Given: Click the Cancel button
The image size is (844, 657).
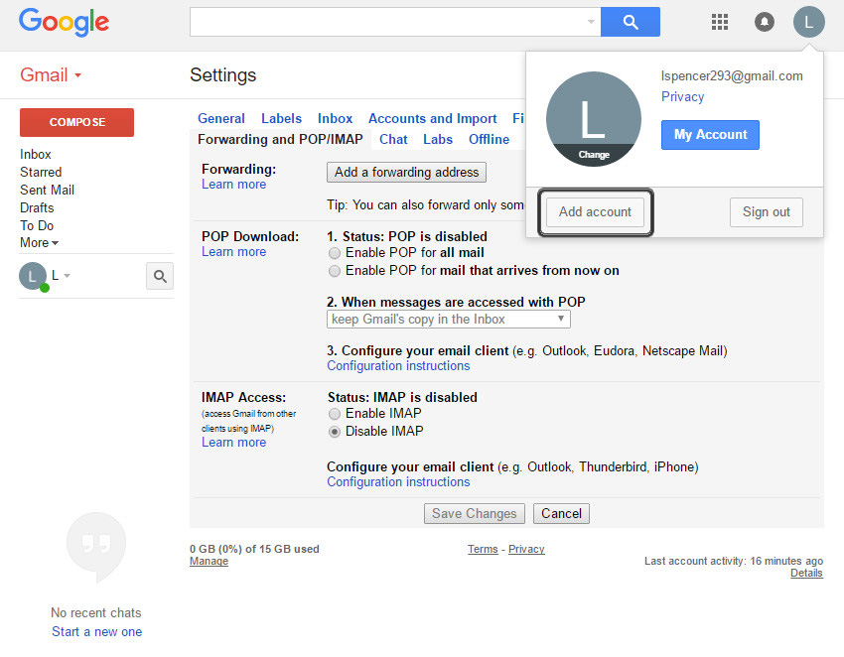Looking at the screenshot, I should click(x=561, y=513).
